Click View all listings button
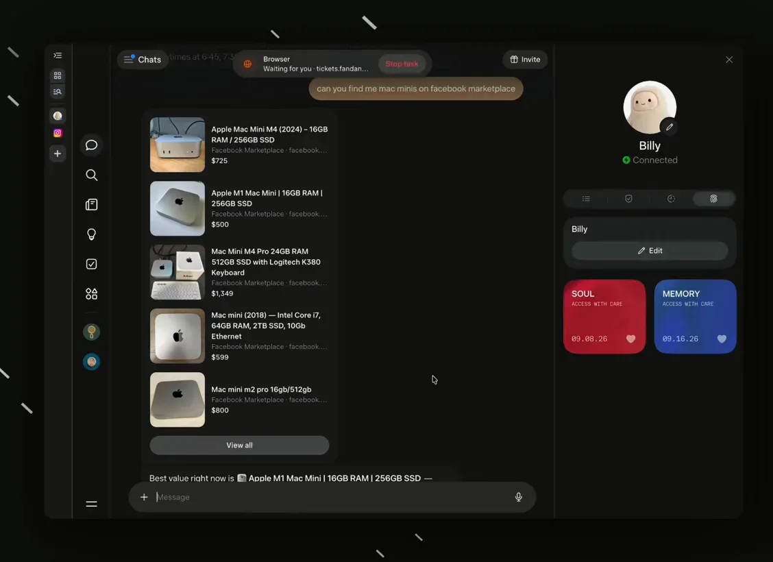This screenshot has width=773, height=562. [240, 445]
